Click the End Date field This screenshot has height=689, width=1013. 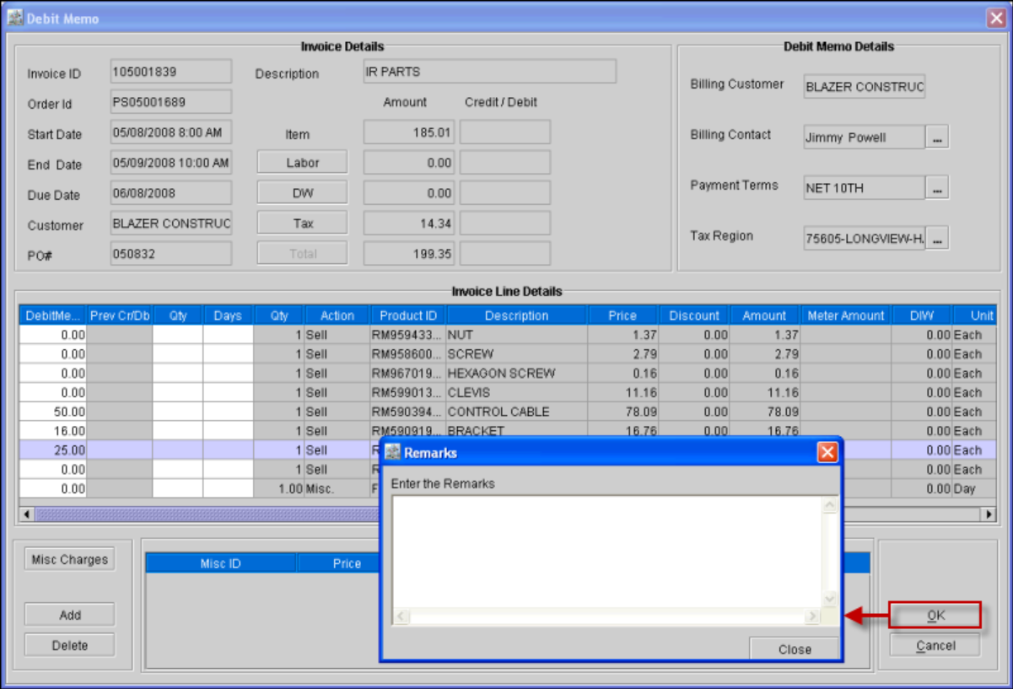(x=170, y=163)
